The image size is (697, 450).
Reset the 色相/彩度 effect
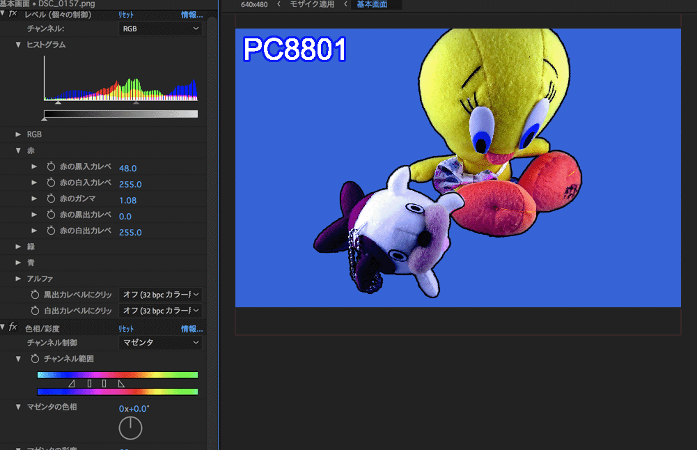126,329
